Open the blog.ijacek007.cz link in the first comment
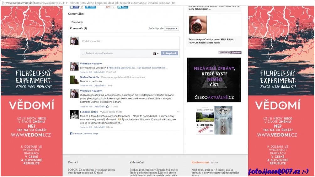Image resolution: width=315 pixels, height=177 pixels. click(138, 68)
